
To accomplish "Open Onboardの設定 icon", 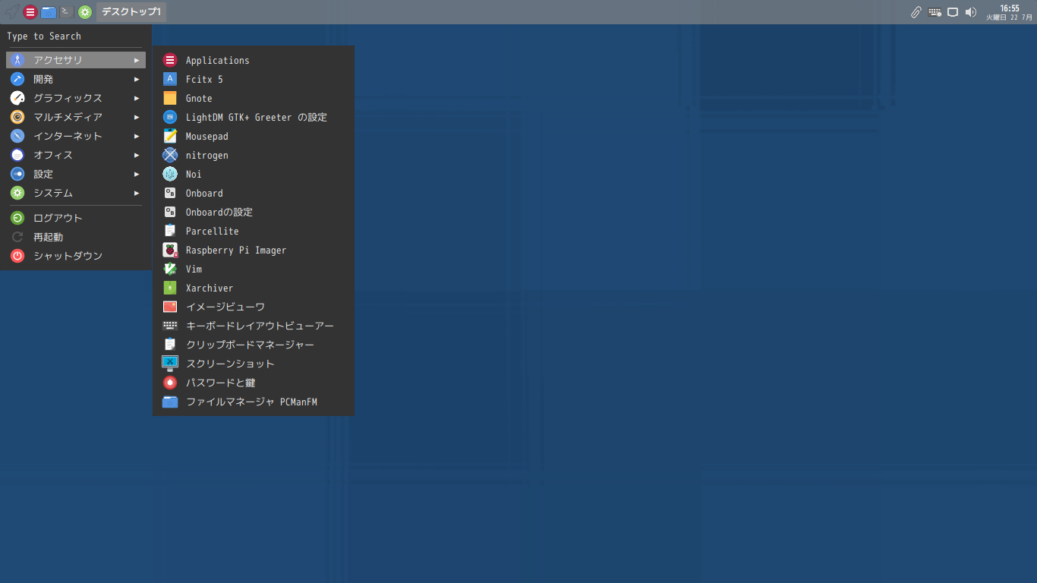I will pyautogui.click(x=170, y=212).
